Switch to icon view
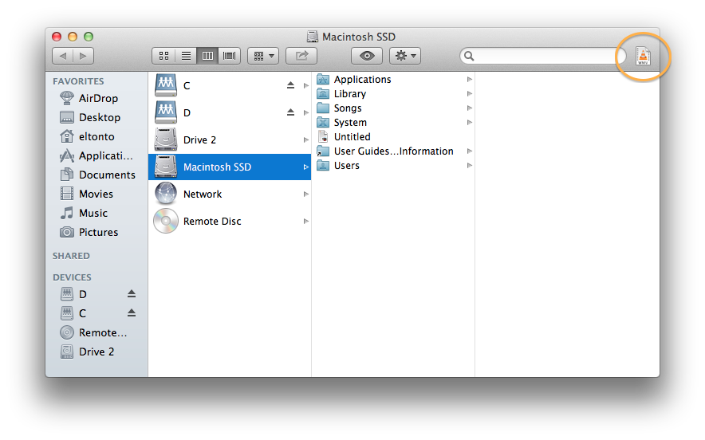 pos(163,56)
